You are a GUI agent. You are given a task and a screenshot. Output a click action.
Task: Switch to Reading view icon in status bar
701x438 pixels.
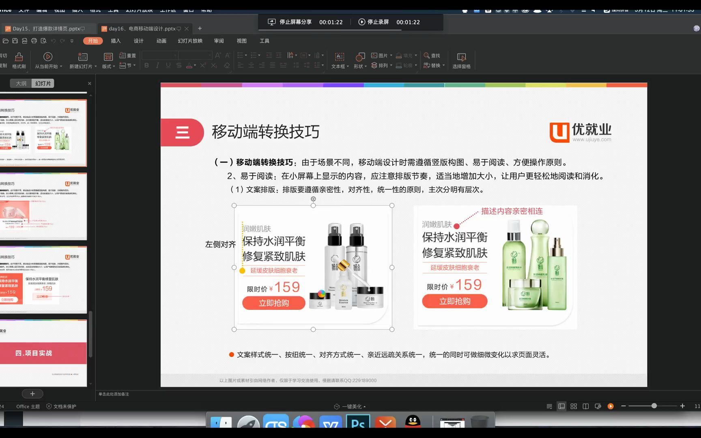pyautogui.click(x=586, y=406)
